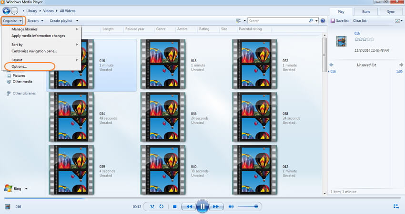405x214 pixels.
Task: Sort by Parental rating column header
Action: click(x=250, y=29)
